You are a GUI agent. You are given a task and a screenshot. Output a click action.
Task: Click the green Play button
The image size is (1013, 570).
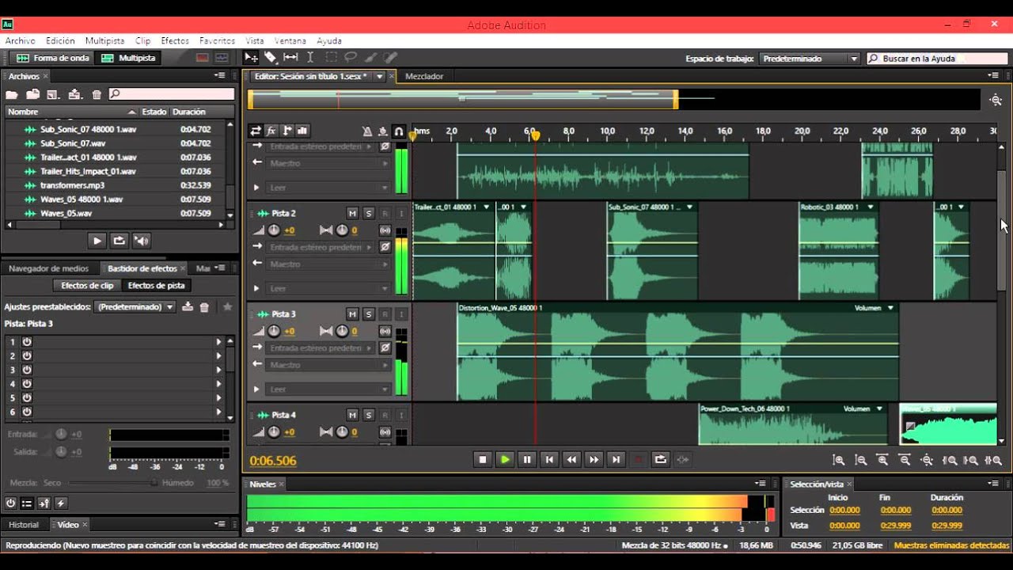click(505, 459)
